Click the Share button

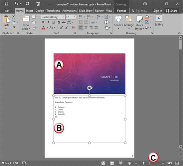coord(172,11)
